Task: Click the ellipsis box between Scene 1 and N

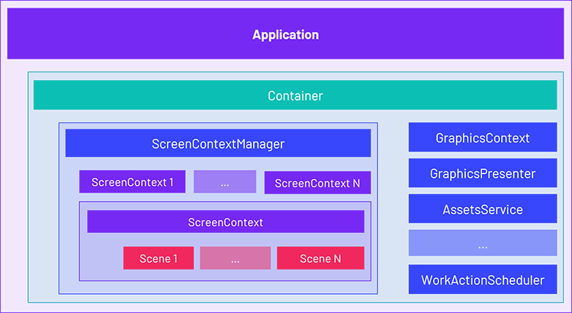Action: click(235, 258)
